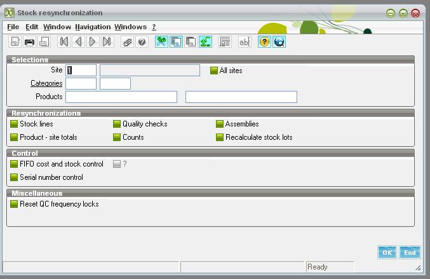Click the X3 application logo icon
430x279 pixels.
point(10,13)
